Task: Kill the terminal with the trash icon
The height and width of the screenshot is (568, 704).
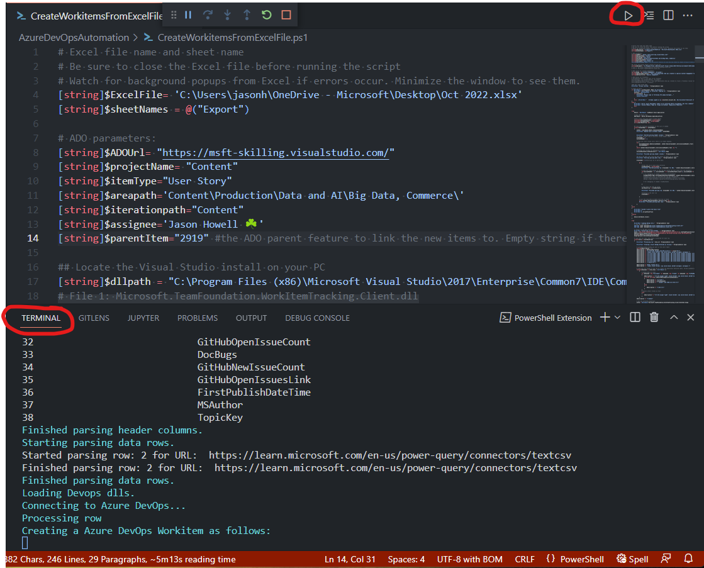Action: (x=654, y=317)
